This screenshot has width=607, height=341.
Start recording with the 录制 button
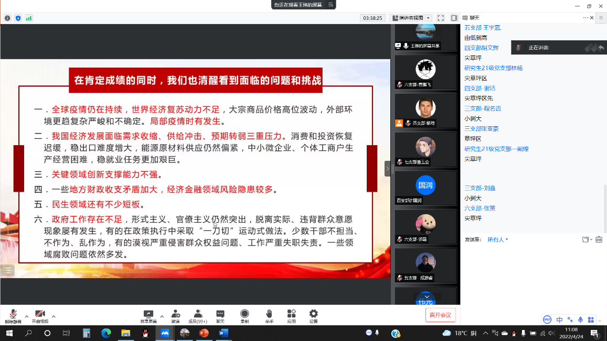[244, 315]
